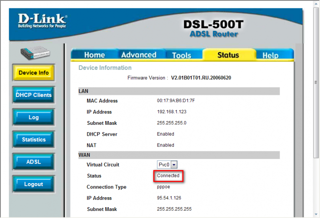Select the LAN IP address 192.168.1.123
The image size is (320, 218).
(x=172, y=111)
